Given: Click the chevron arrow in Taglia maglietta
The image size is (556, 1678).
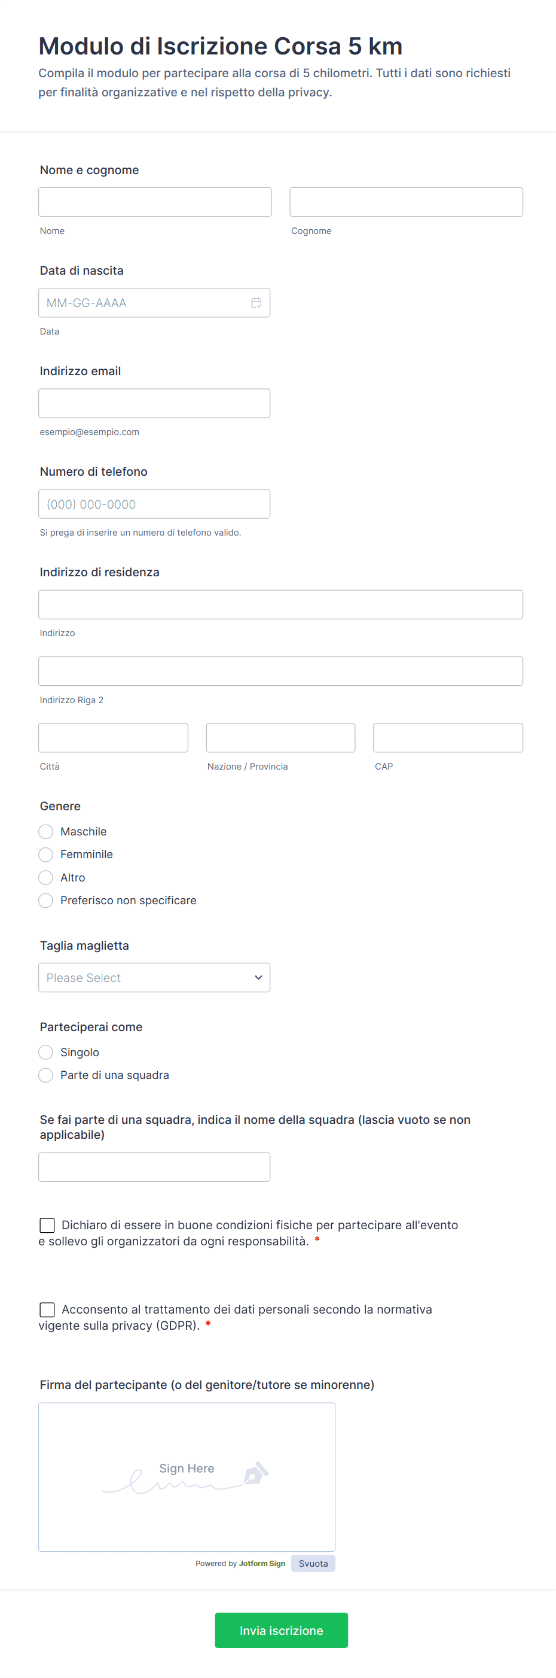Looking at the screenshot, I should click(x=258, y=977).
